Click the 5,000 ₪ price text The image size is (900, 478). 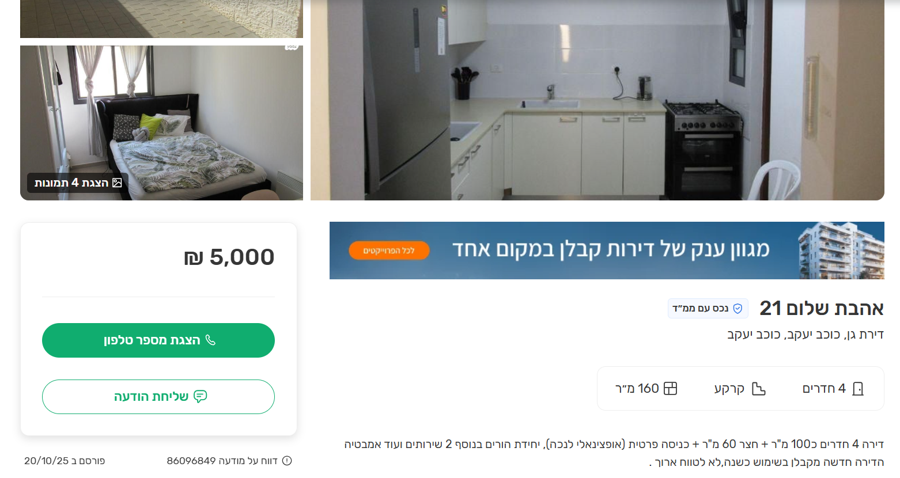pos(229,257)
